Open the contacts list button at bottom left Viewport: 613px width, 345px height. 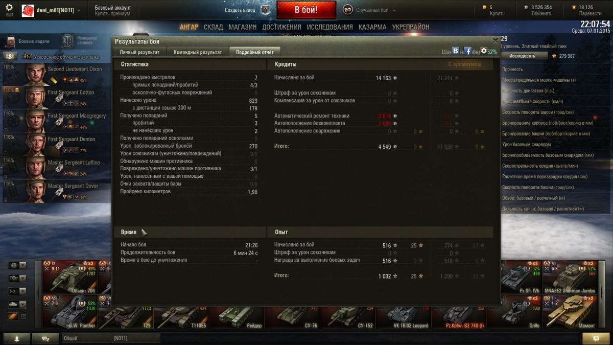pyautogui.click(x=16, y=338)
